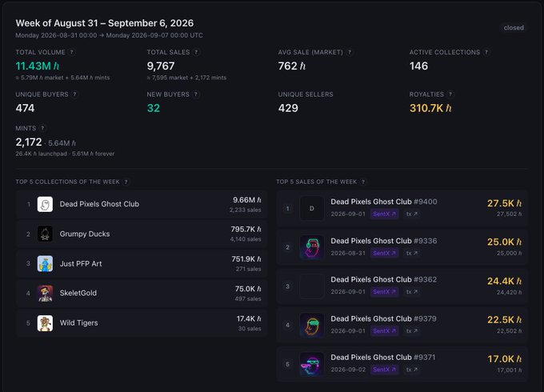Click help icon for Top 5 Sales

(363, 182)
